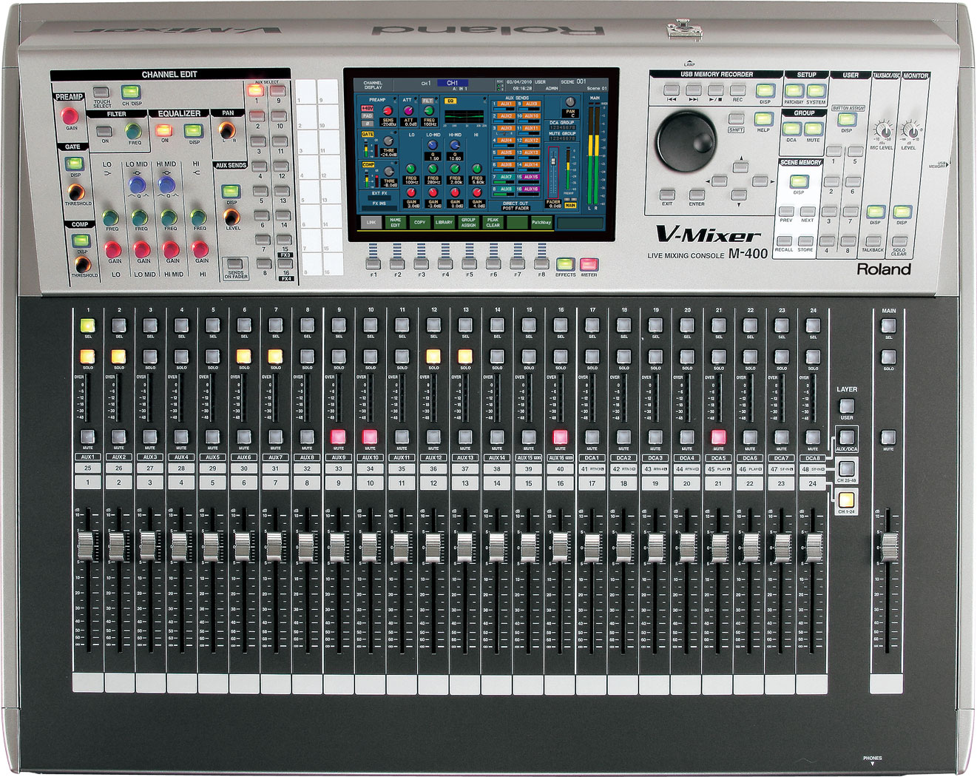Click the TOUCH SELECT button
The width and height of the screenshot is (977, 777).
[101, 93]
